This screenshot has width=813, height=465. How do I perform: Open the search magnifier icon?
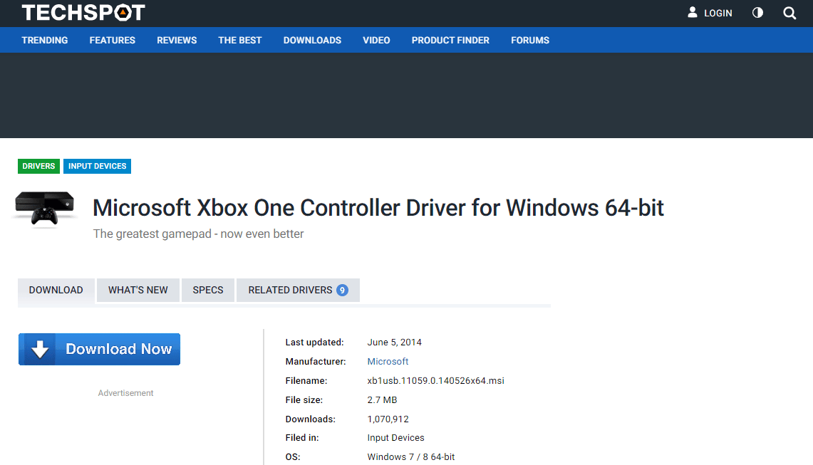click(x=789, y=13)
